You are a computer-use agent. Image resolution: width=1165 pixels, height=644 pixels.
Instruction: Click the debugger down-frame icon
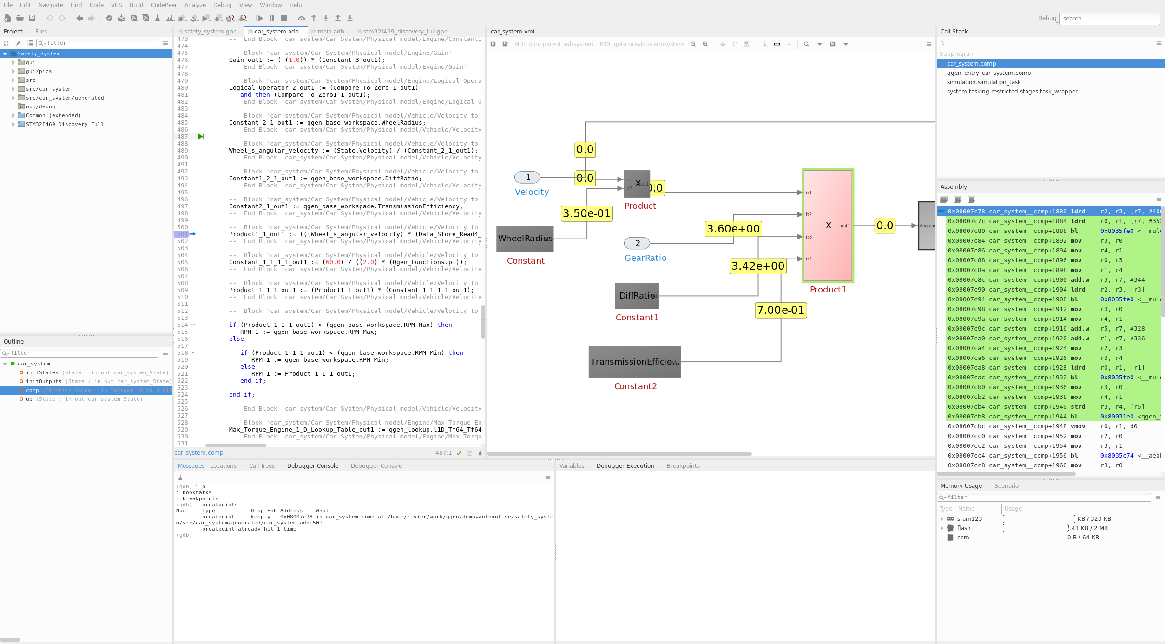[x=350, y=18]
